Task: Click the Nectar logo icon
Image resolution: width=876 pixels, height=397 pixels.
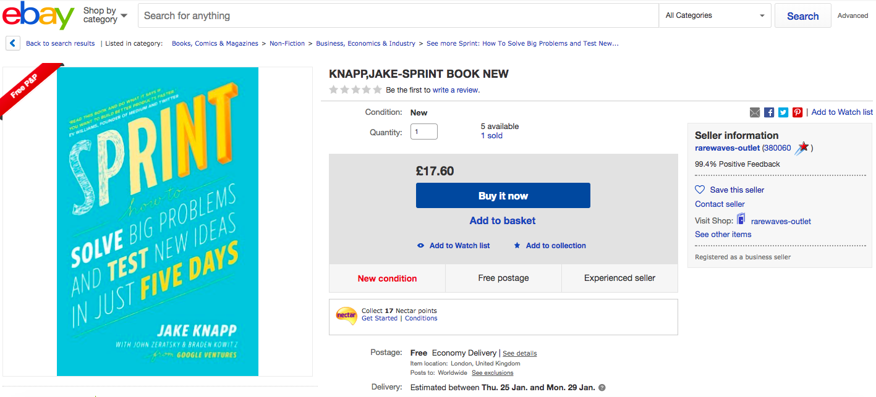Action: [x=346, y=316]
